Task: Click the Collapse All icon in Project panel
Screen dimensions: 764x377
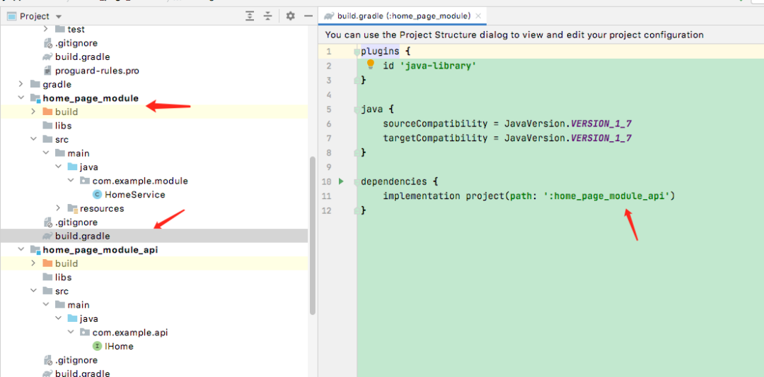Action: click(x=268, y=16)
